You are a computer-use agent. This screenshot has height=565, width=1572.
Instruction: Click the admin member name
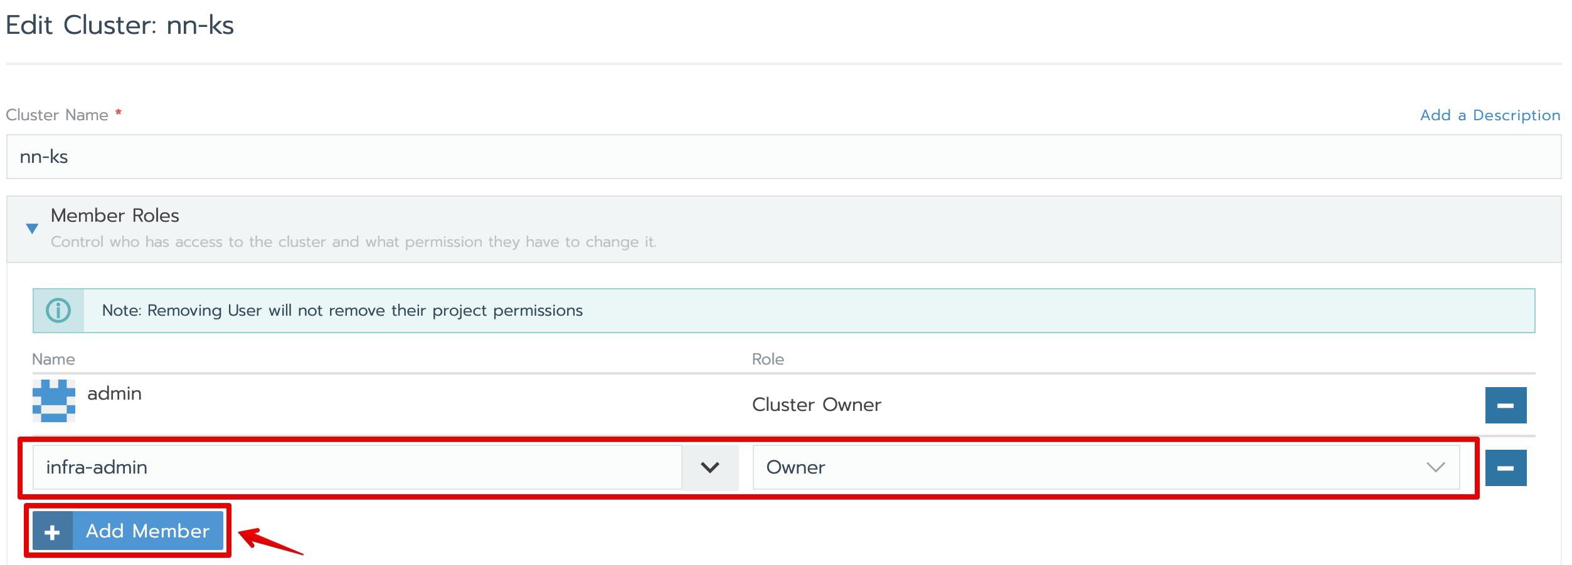114,393
